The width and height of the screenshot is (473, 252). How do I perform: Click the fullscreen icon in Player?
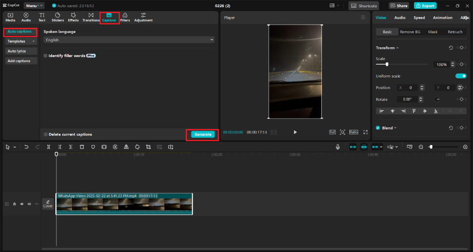pos(365,132)
